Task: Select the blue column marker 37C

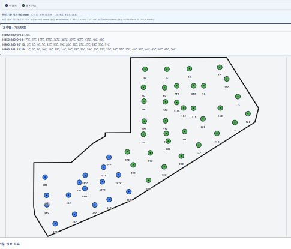Action: pyautogui.click(x=109, y=157)
